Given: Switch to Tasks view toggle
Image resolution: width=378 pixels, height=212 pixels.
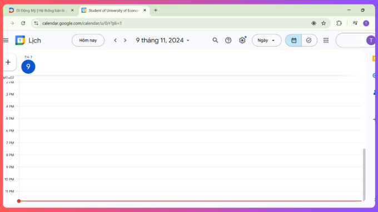Looking at the screenshot, I should point(309,40).
